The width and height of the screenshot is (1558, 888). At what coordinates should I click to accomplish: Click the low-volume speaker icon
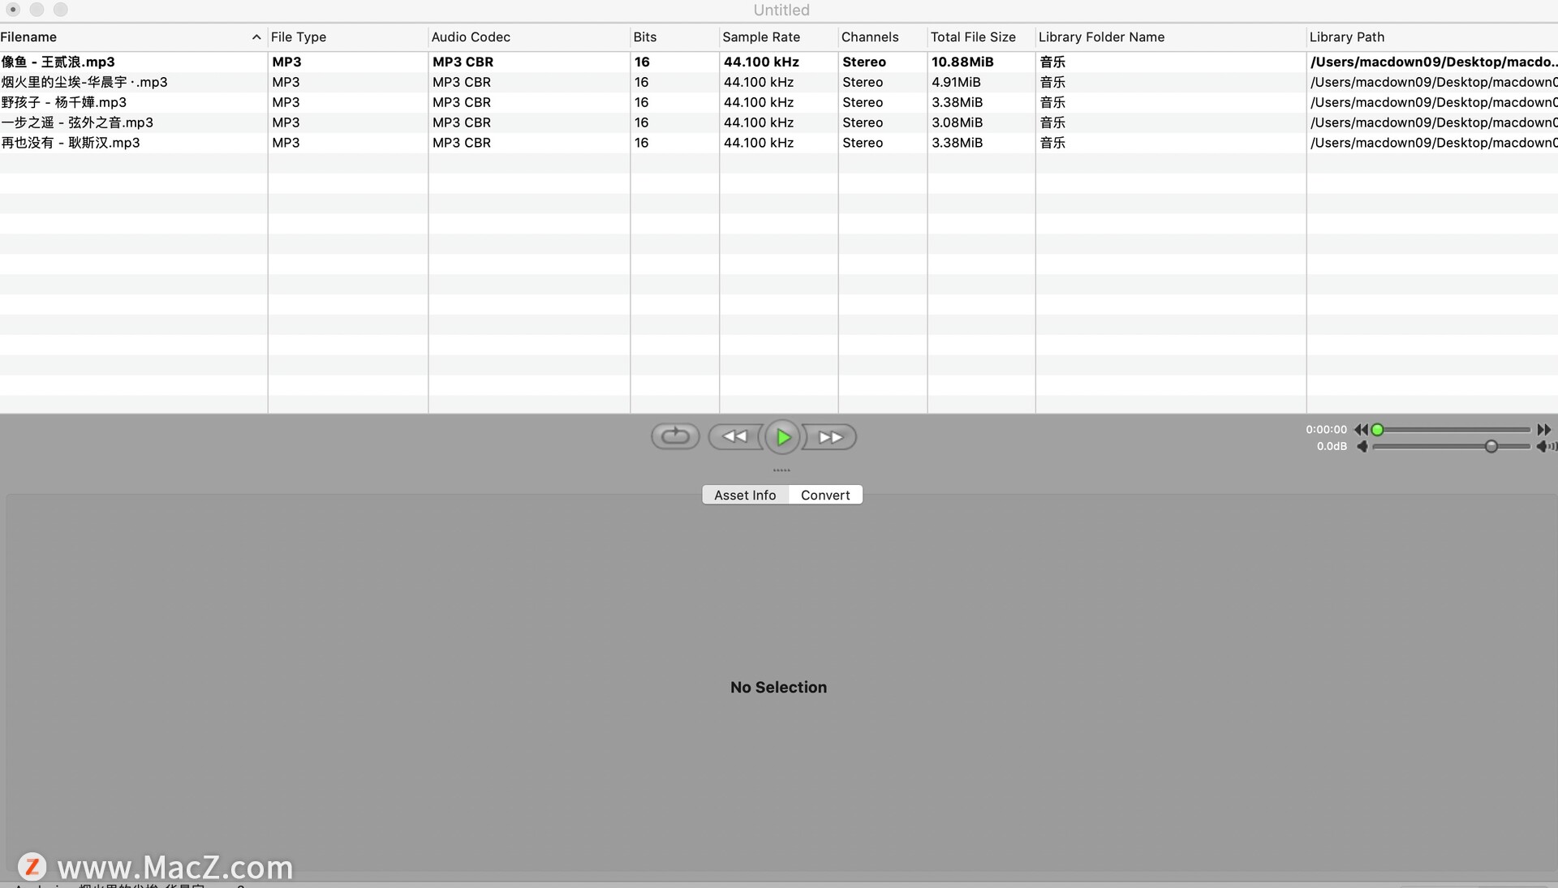click(1362, 447)
